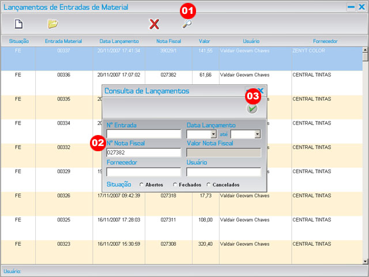
Task: Click the new document icon
Action: [x=18, y=24]
